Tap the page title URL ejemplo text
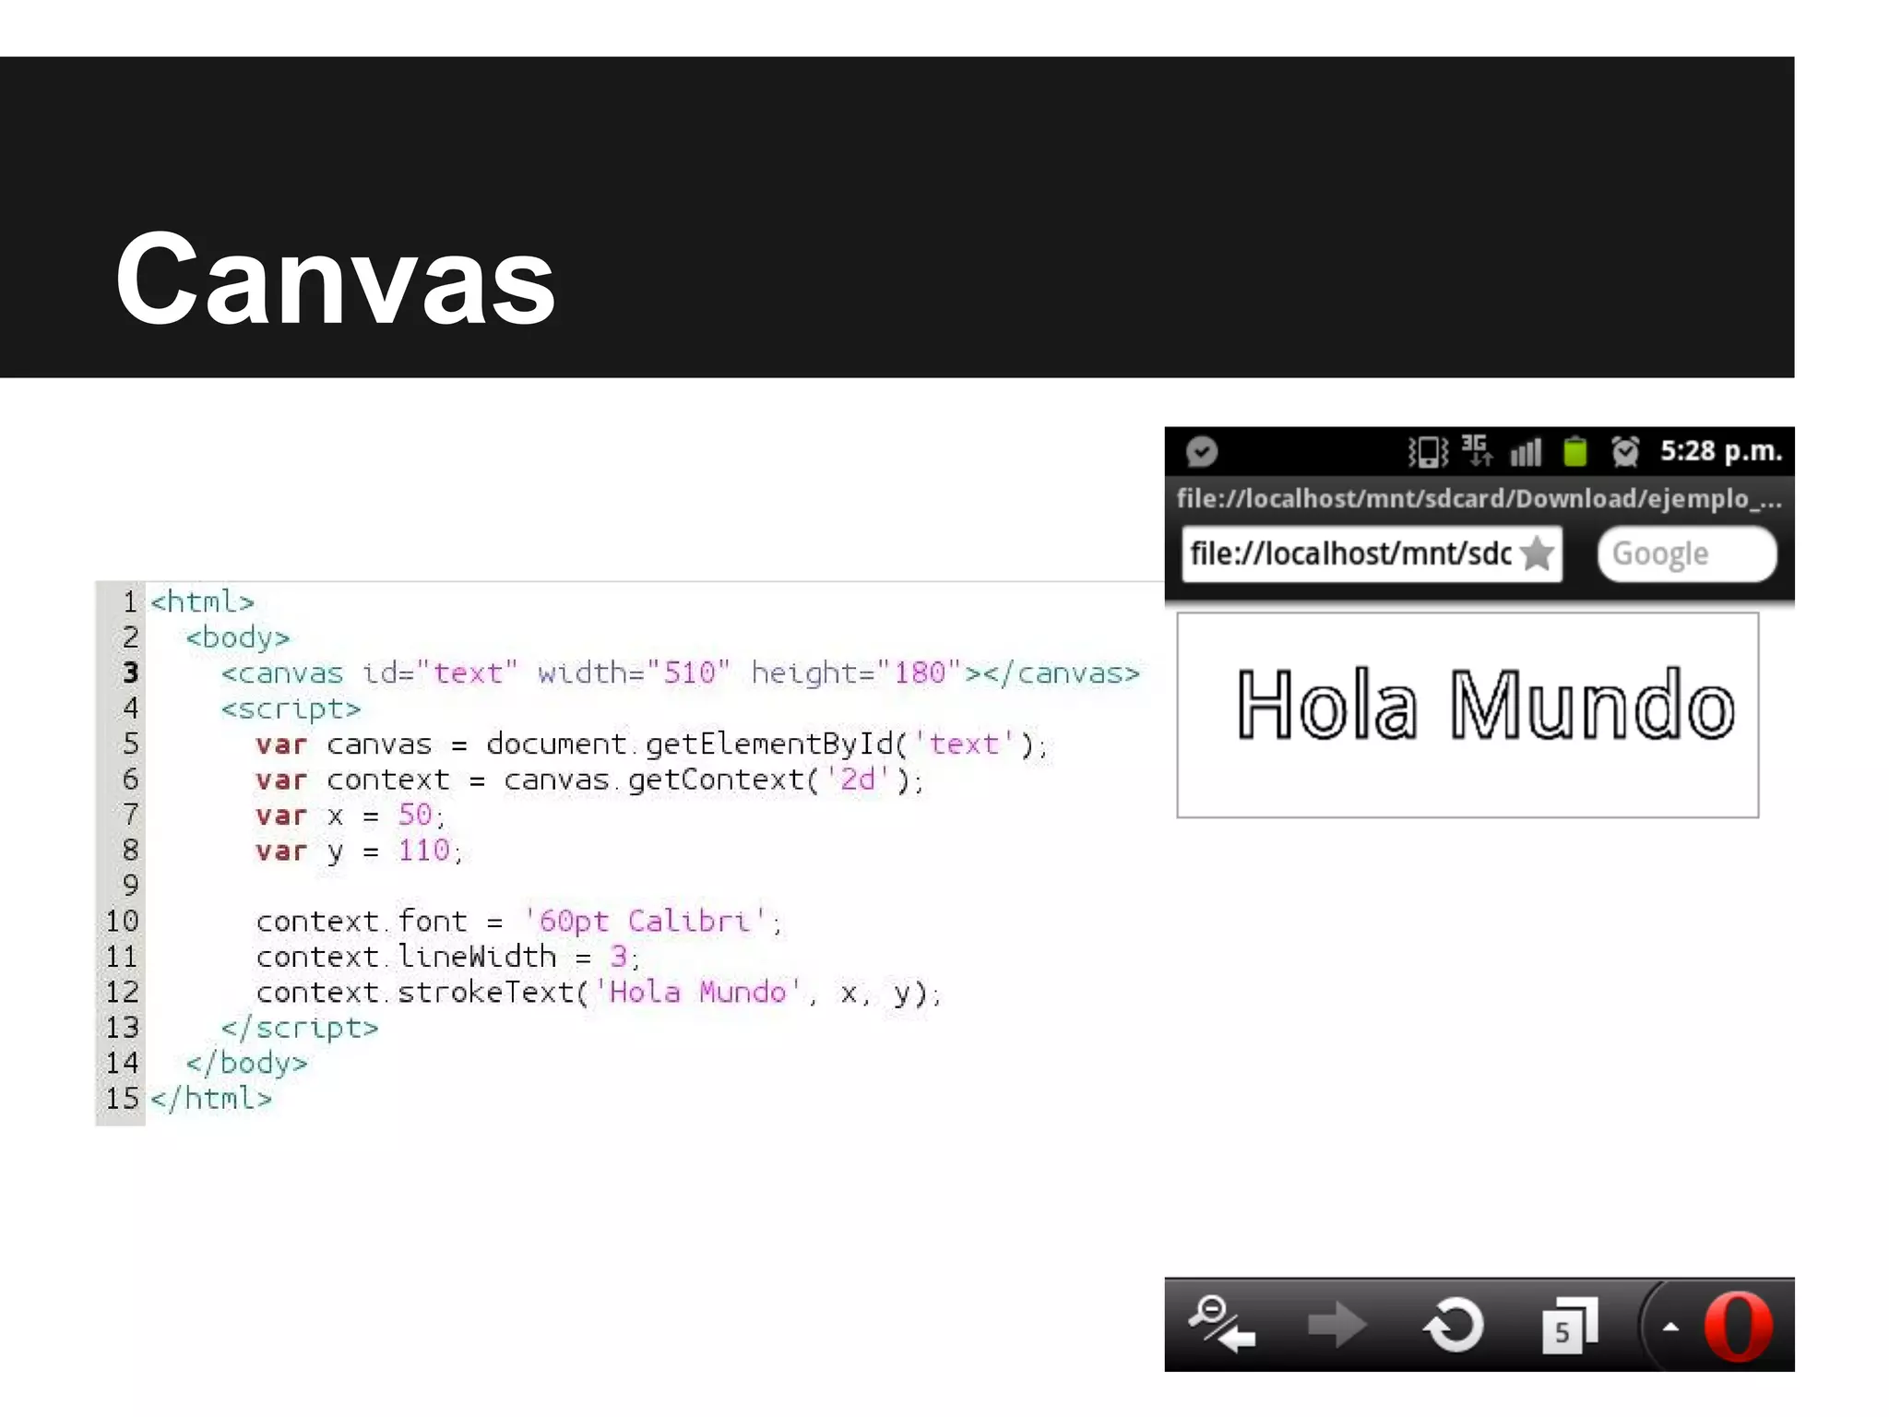The height and width of the screenshot is (1417, 1889). tap(1479, 499)
